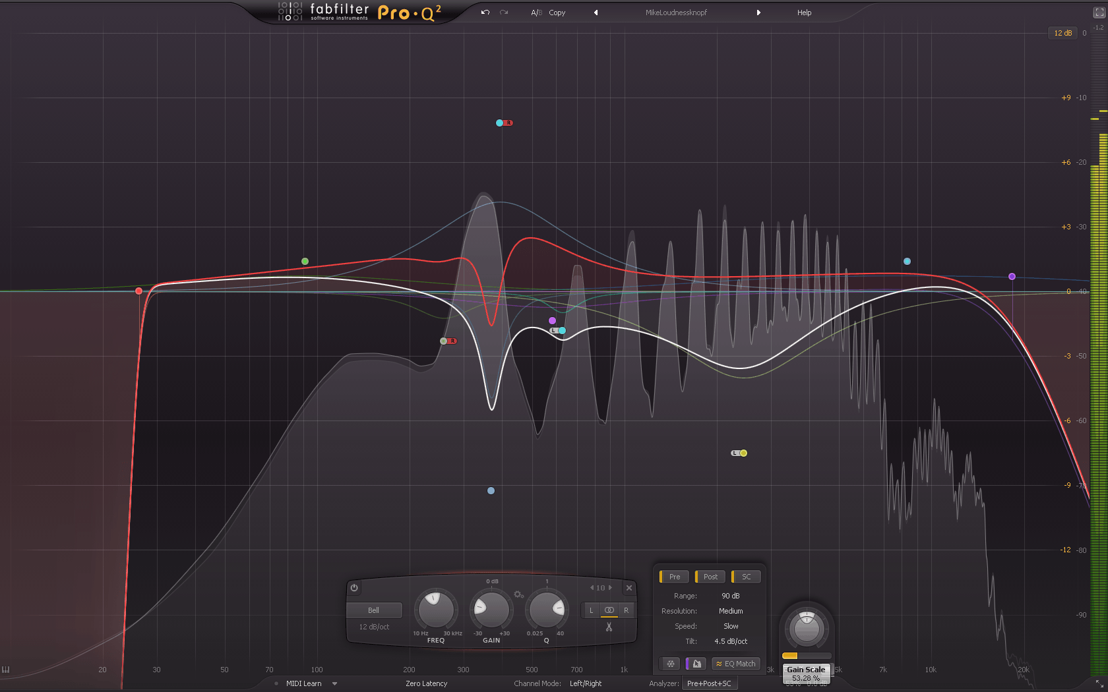Click the redo arrow icon
The height and width of the screenshot is (692, 1108).
click(x=503, y=12)
